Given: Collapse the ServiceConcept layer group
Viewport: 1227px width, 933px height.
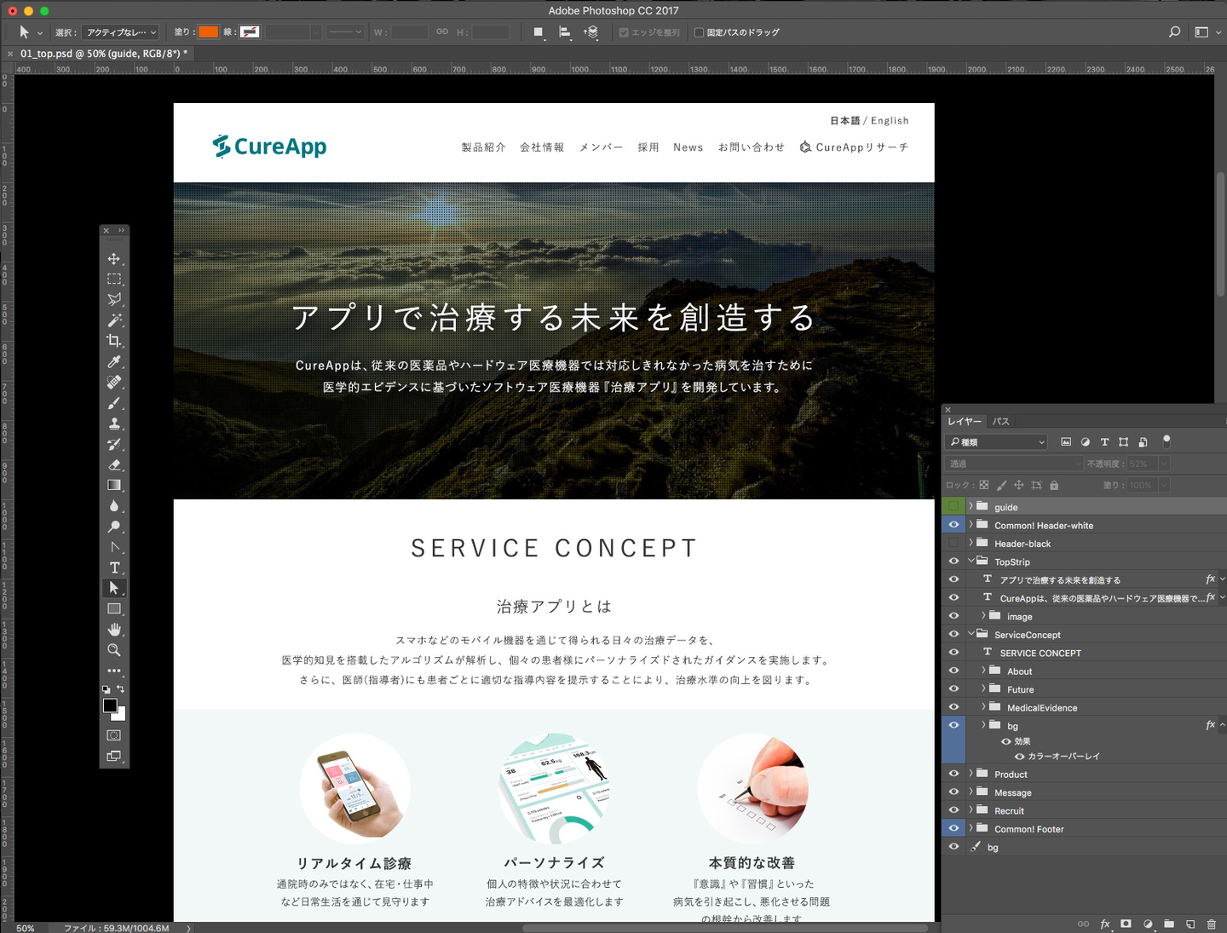Looking at the screenshot, I should click(x=971, y=634).
